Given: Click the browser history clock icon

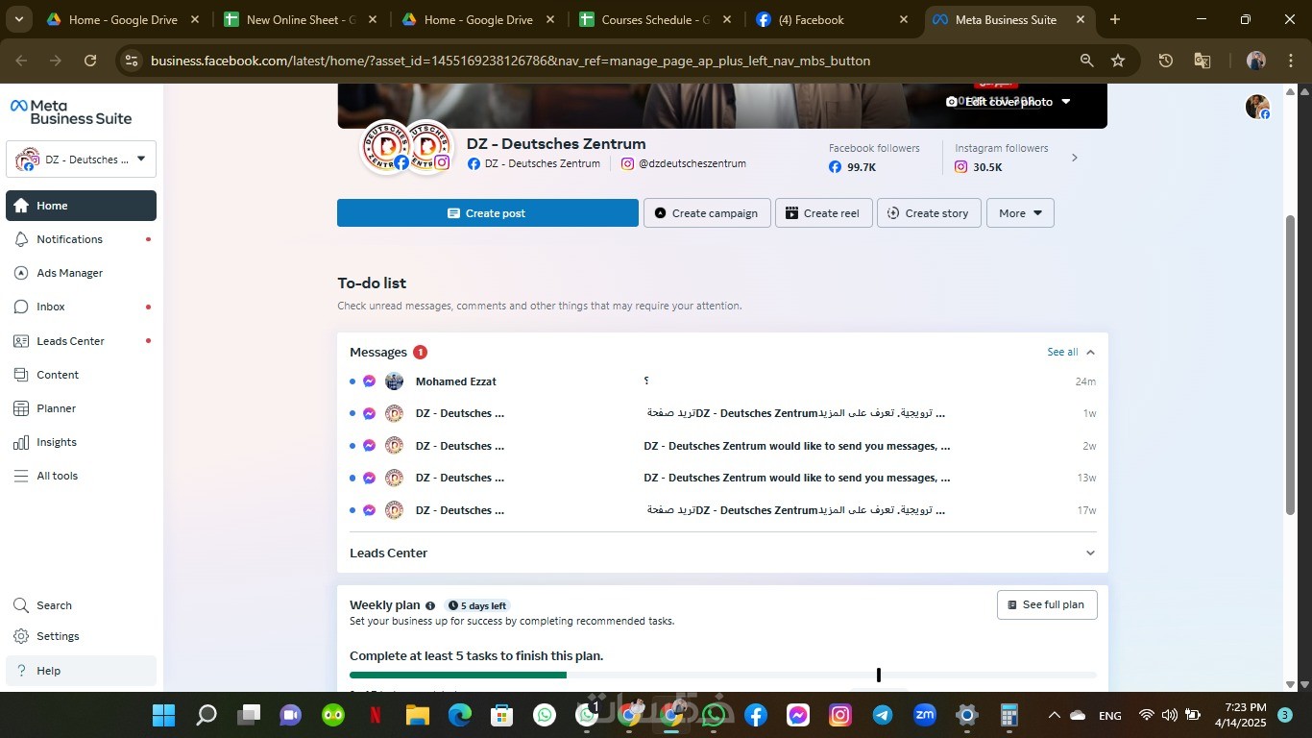Looking at the screenshot, I should pos(1166,61).
